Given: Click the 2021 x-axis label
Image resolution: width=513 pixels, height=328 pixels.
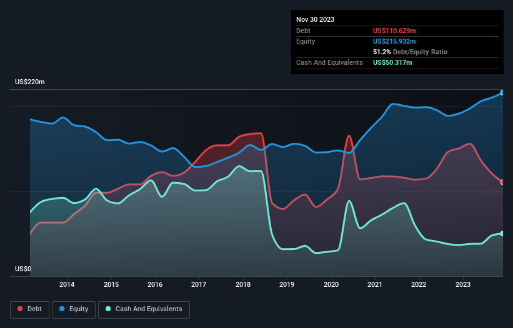Looking at the screenshot, I should click(375, 284).
